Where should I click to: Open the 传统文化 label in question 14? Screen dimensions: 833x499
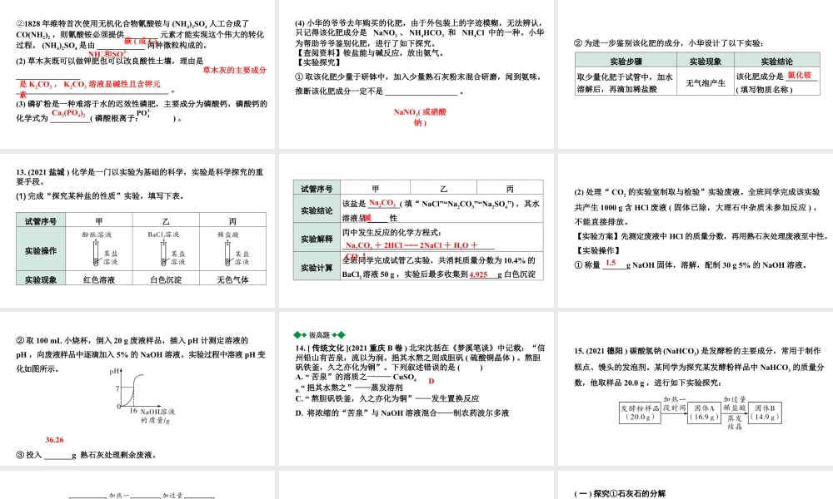tap(327, 345)
